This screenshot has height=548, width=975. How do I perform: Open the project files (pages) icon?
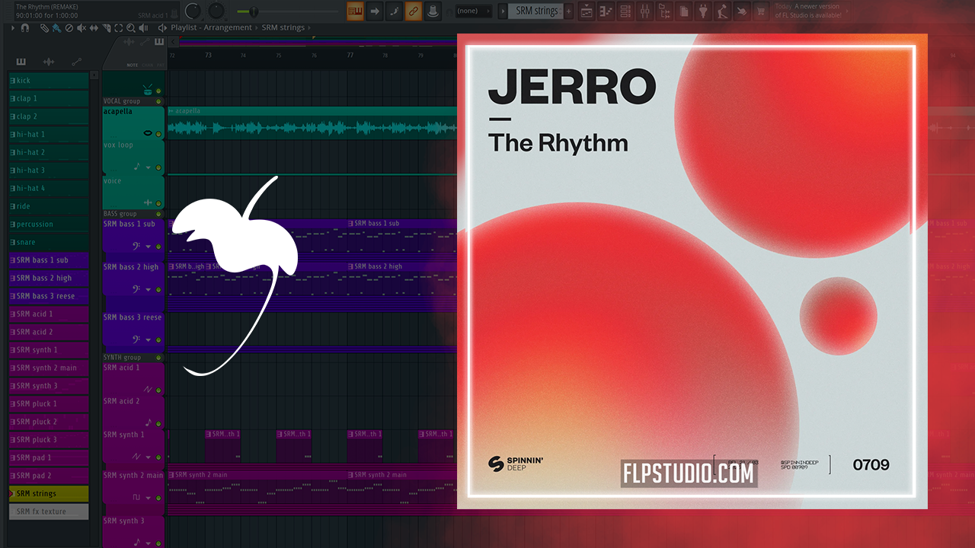pos(684,11)
